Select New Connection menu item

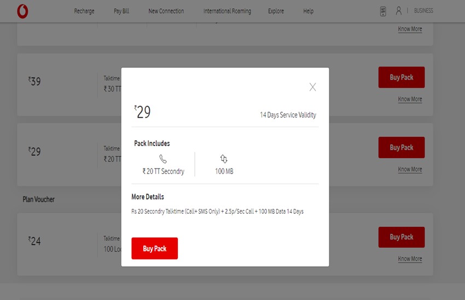166,11
